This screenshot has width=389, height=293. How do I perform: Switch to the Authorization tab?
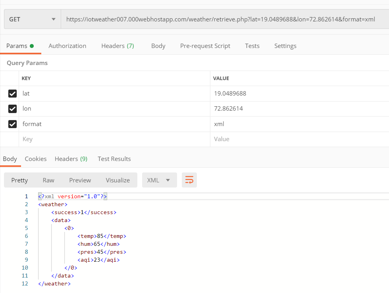[67, 46]
